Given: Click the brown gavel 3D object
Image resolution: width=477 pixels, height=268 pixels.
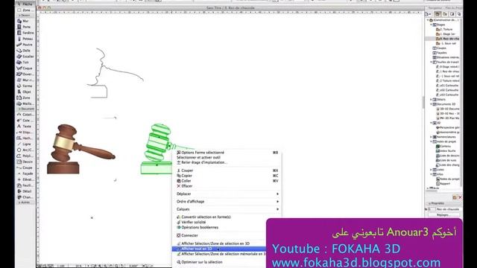Looking at the screenshot, I should [80, 149].
